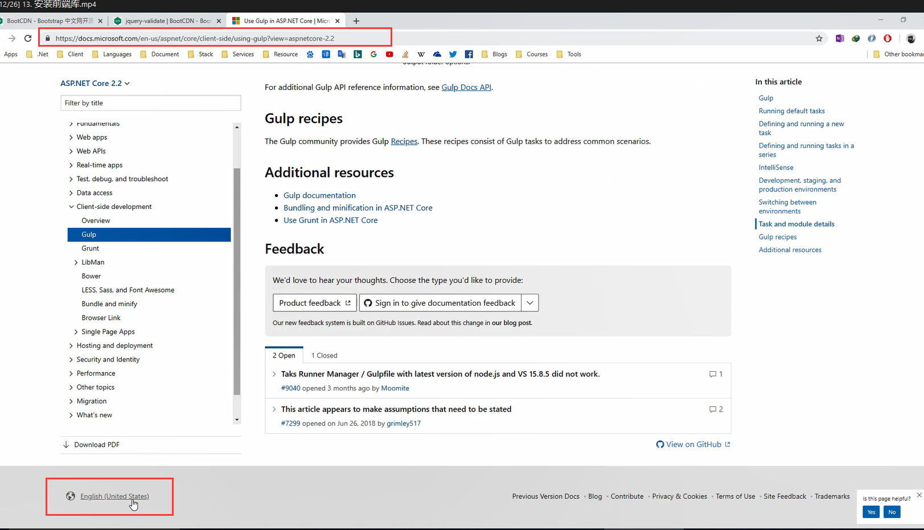The width and height of the screenshot is (924, 530).
Task: Open the ASP.NET Core 2.2 version dropdown
Action: (95, 83)
